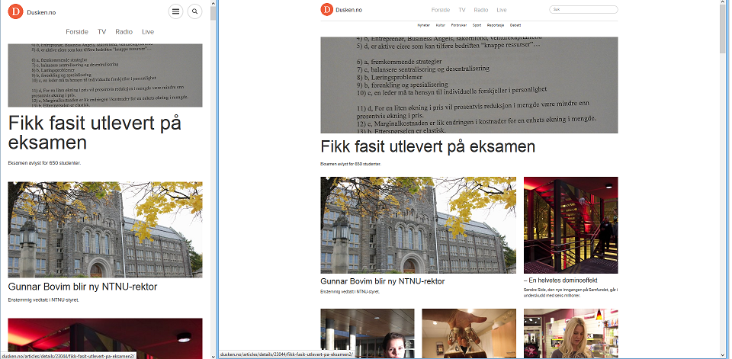Click Dusken.no site name in right window
Image resolution: width=732 pixels, height=359 pixels.
pyautogui.click(x=348, y=10)
